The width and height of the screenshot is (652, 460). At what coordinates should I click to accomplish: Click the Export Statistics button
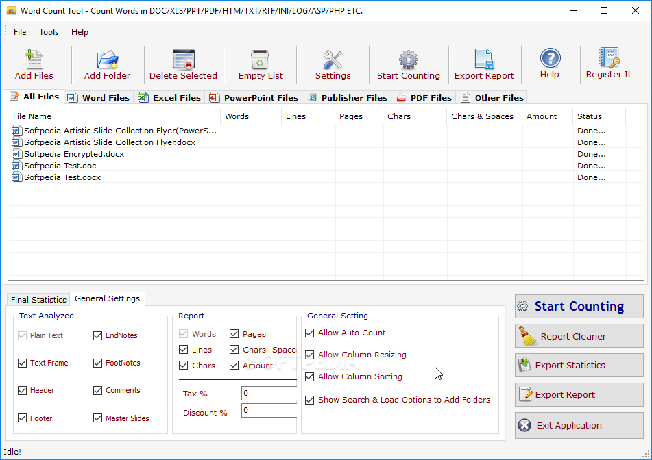[x=579, y=365]
